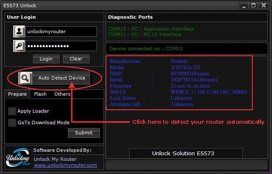272x174 pixels.
Task: Click the 'Diagnostic Ports' panel heading
Action: tap(130, 17)
